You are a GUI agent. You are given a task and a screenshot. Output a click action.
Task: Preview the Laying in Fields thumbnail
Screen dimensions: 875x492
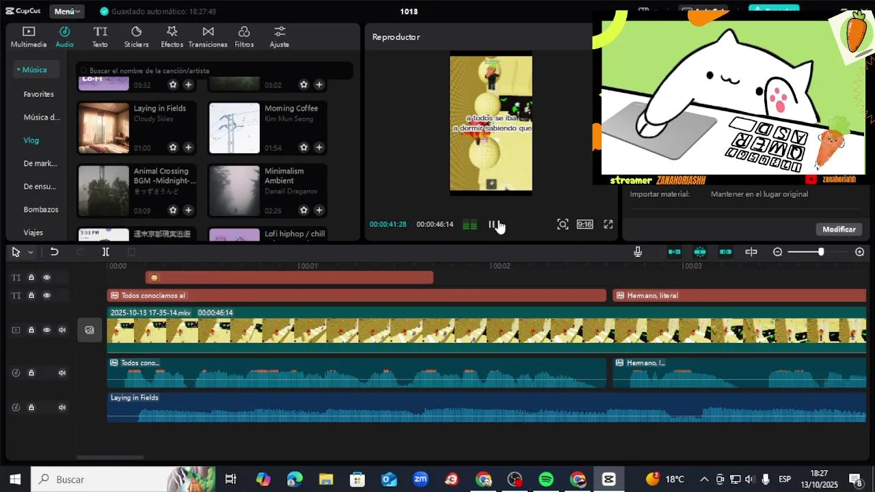(103, 128)
